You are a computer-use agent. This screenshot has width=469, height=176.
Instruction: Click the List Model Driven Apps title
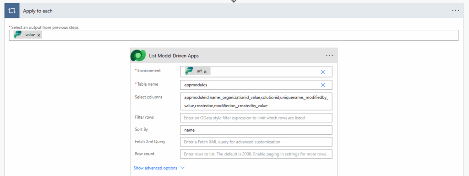(x=174, y=55)
